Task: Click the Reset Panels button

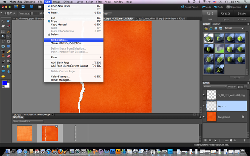Action: point(190,7)
